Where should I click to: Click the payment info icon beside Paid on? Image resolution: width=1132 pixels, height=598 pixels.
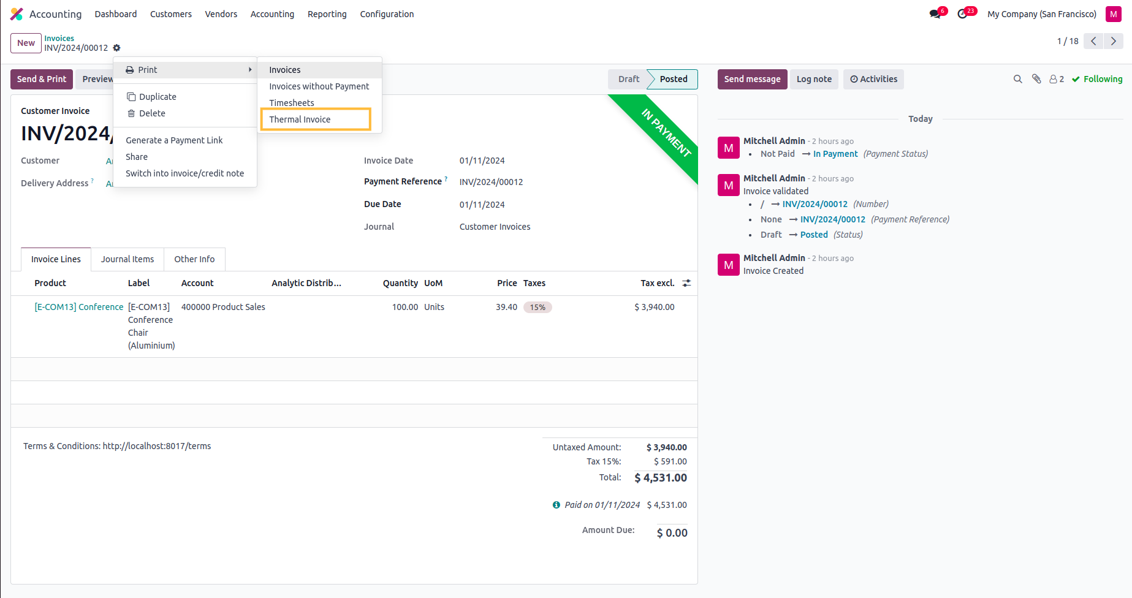(x=556, y=505)
